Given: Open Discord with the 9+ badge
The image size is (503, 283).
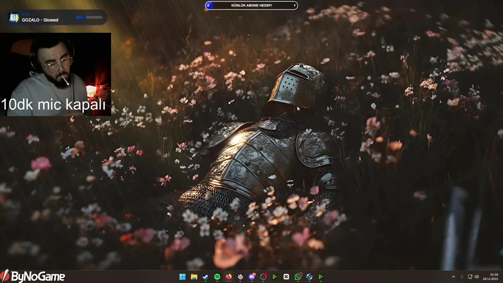Looking at the screenshot, I should tap(252, 277).
